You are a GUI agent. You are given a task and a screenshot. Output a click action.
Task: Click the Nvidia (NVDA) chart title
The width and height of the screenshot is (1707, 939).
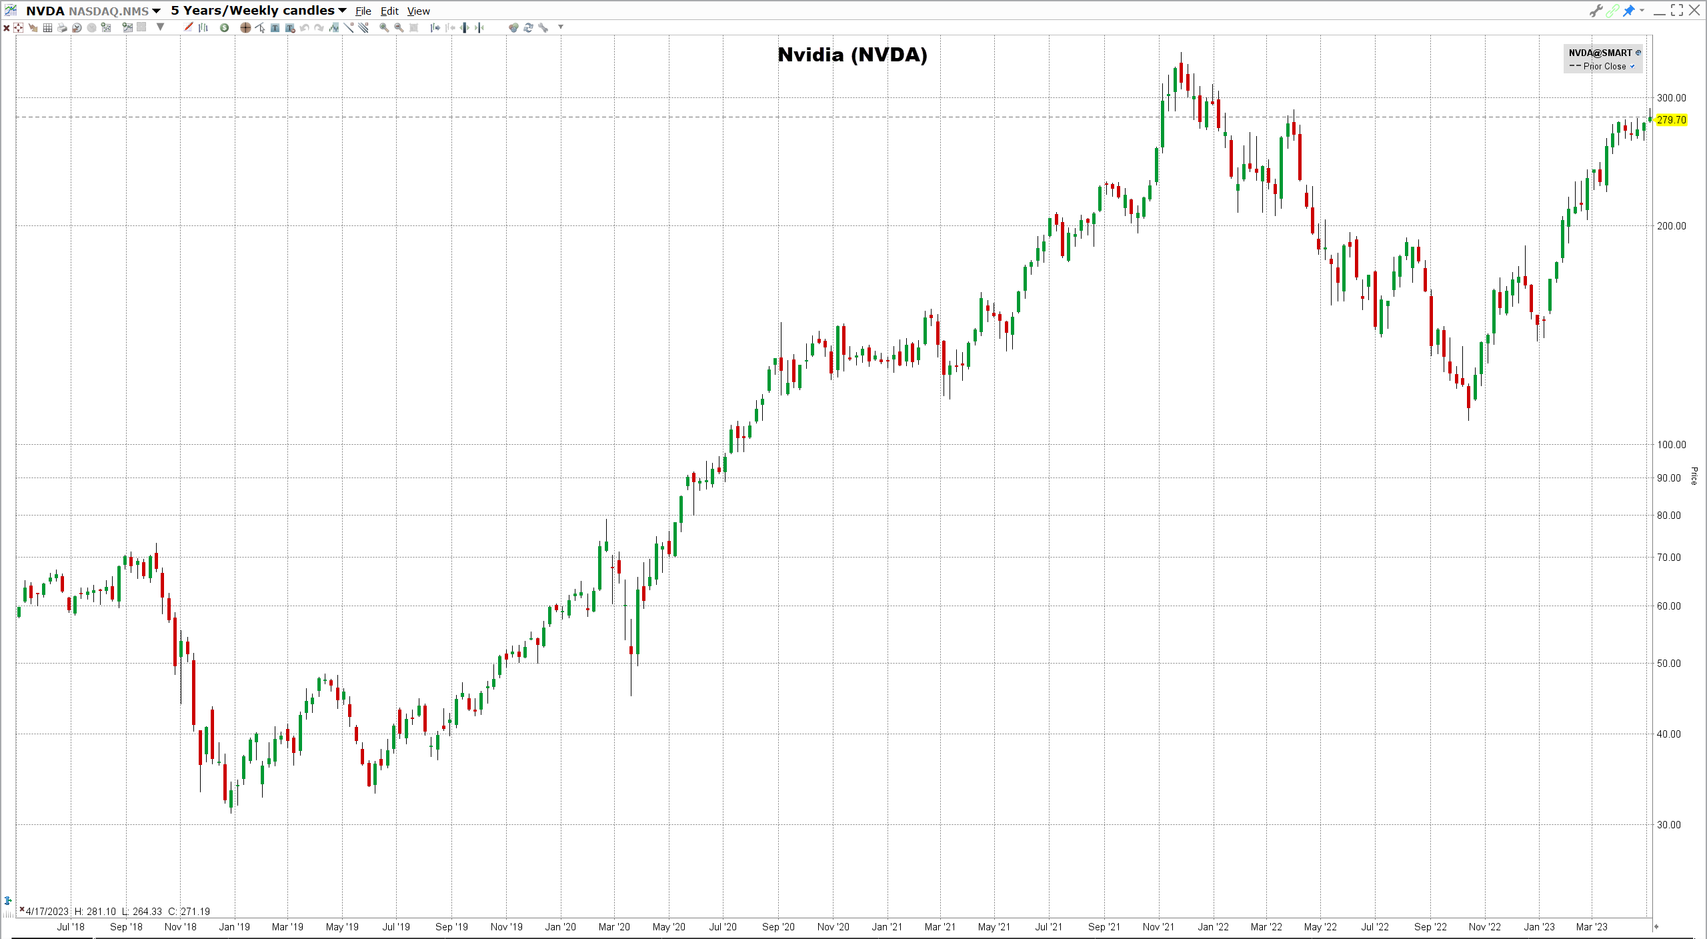coord(852,55)
